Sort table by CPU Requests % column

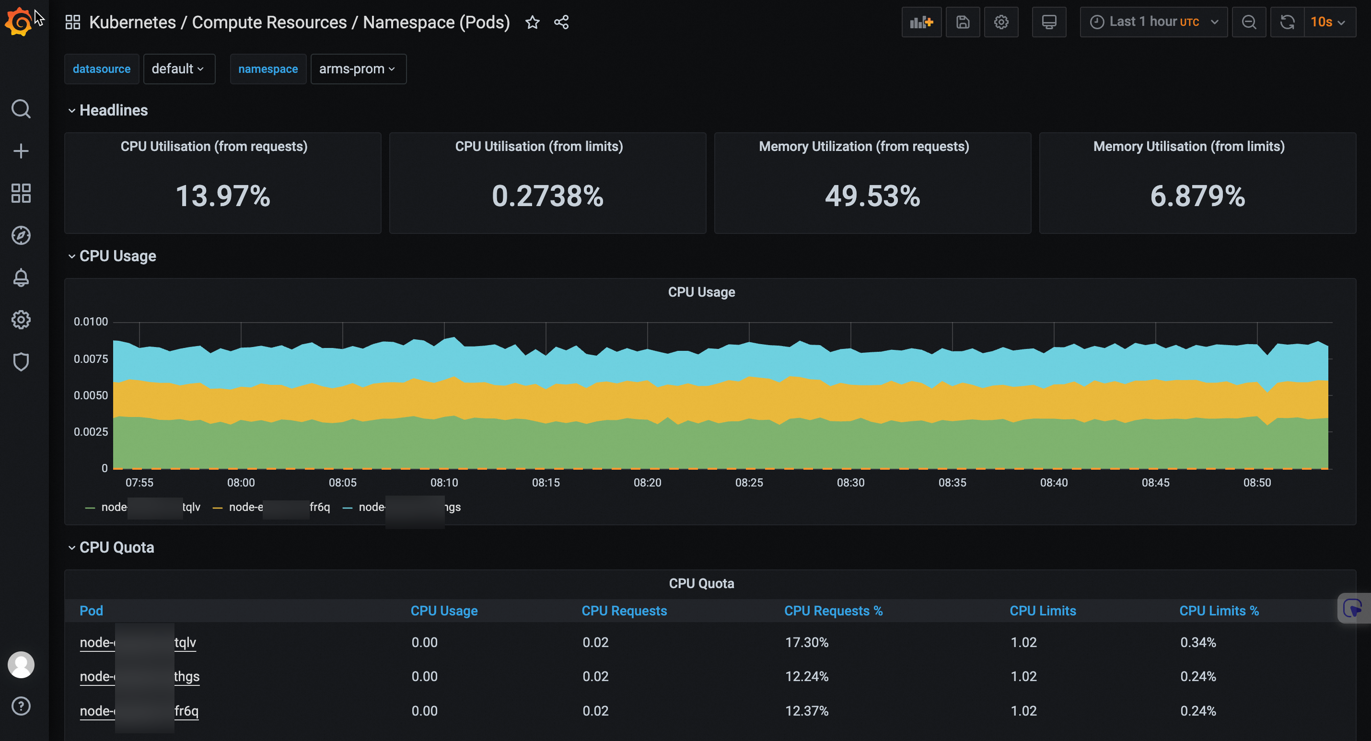pos(834,611)
